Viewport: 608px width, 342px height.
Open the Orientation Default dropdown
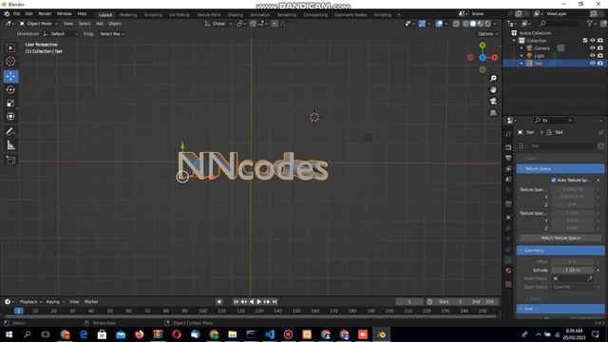pyautogui.click(x=61, y=34)
